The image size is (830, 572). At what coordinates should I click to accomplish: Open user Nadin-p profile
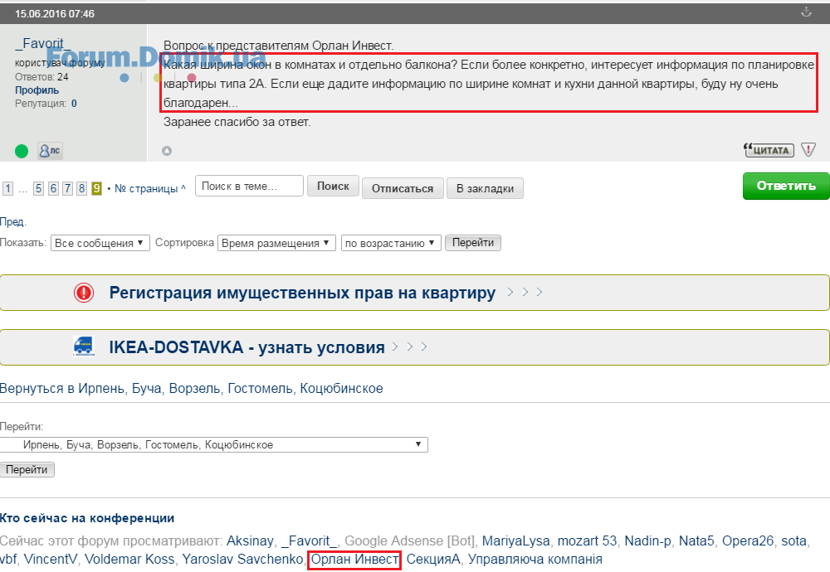click(648, 541)
